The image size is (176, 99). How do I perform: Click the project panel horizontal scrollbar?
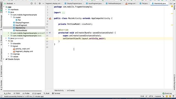tap(23, 91)
